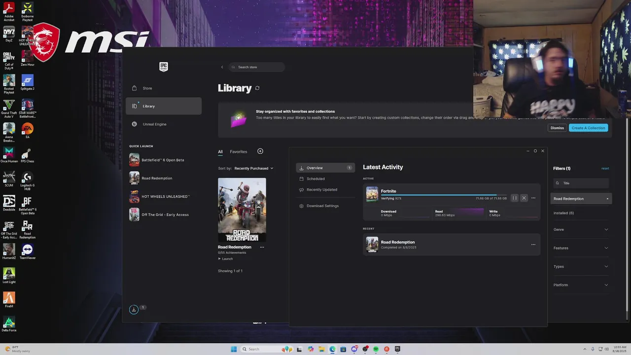Switch to the All tab
The image size is (631, 355).
pyautogui.click(x=220, y=152)
